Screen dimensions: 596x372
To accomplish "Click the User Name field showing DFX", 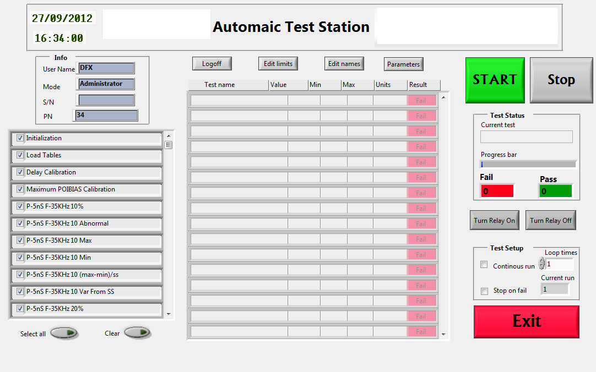I will (106, 68).
